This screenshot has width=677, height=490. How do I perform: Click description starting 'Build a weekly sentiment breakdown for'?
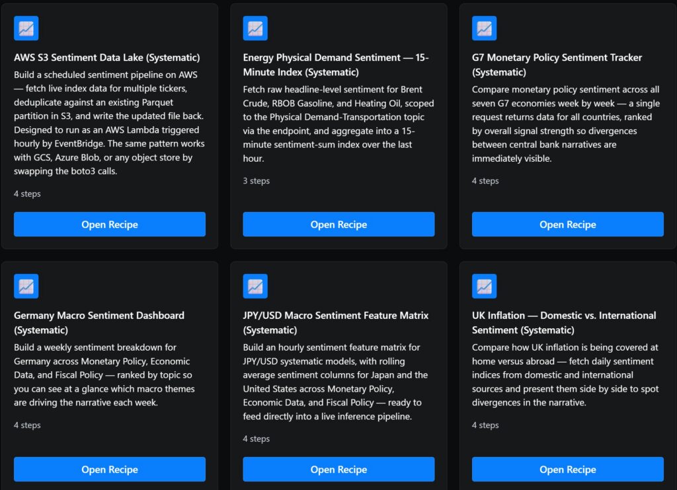(104, 375)
